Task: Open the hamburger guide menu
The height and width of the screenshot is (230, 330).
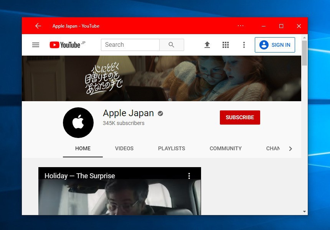Action: (x=36, y=45)
